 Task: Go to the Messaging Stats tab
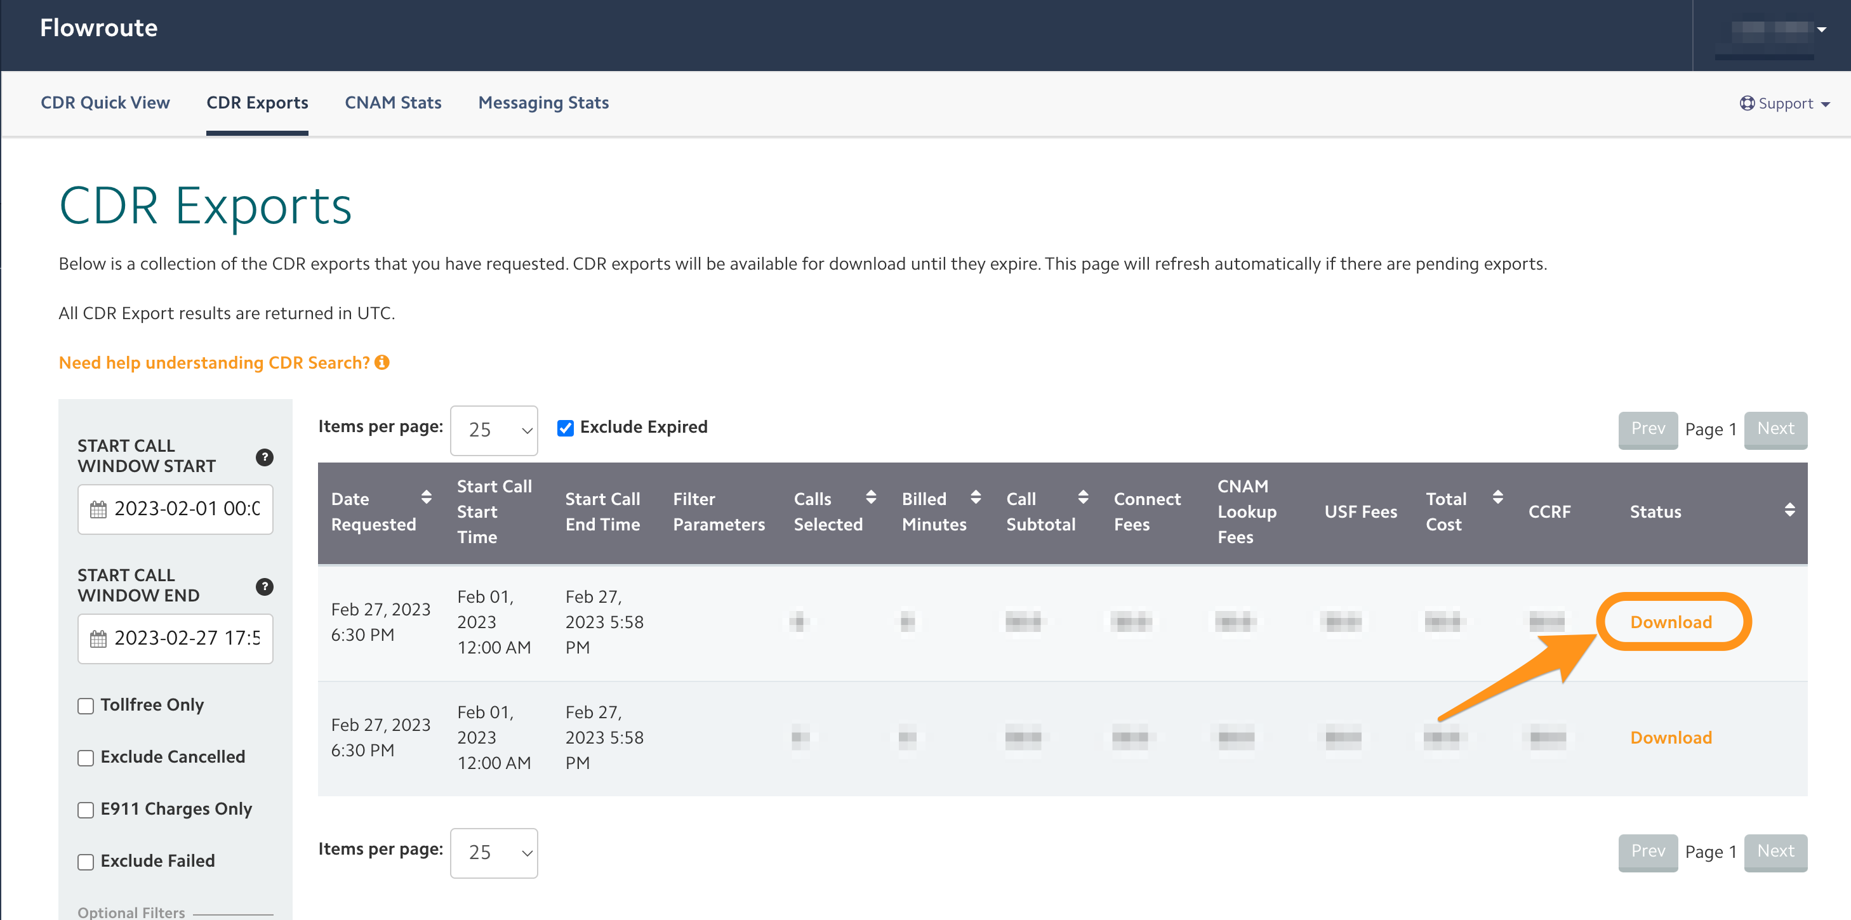[x=543, y=103]
